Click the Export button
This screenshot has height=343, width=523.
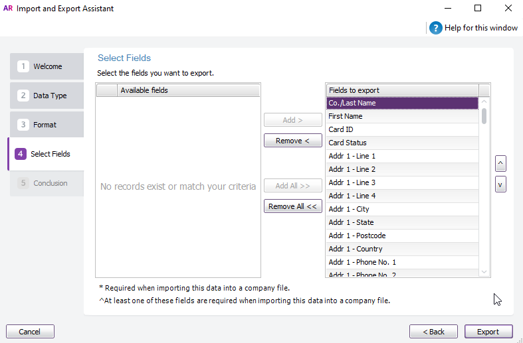coord(487,332)
